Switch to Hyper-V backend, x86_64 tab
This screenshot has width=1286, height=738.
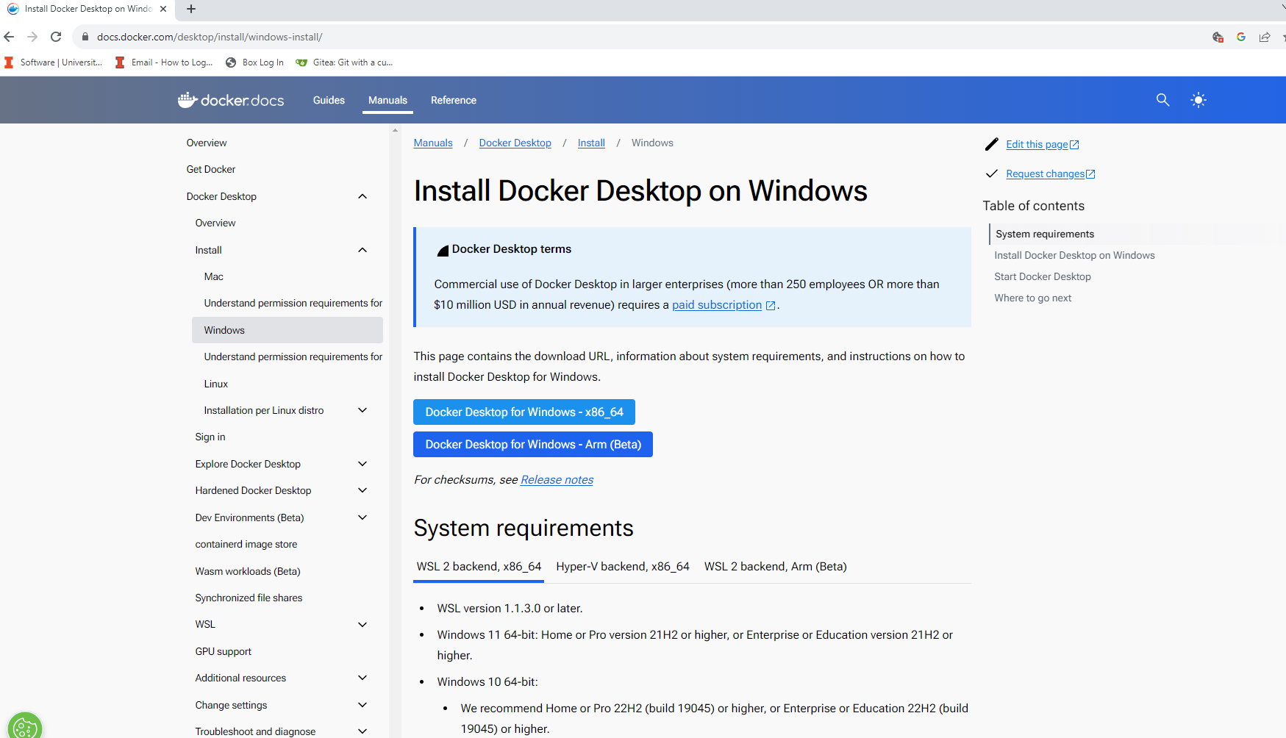click(x=623, y=567)
